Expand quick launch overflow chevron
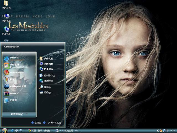Viewport: 177px width, 133px height. pyautogui.click(x=25, y=131)
